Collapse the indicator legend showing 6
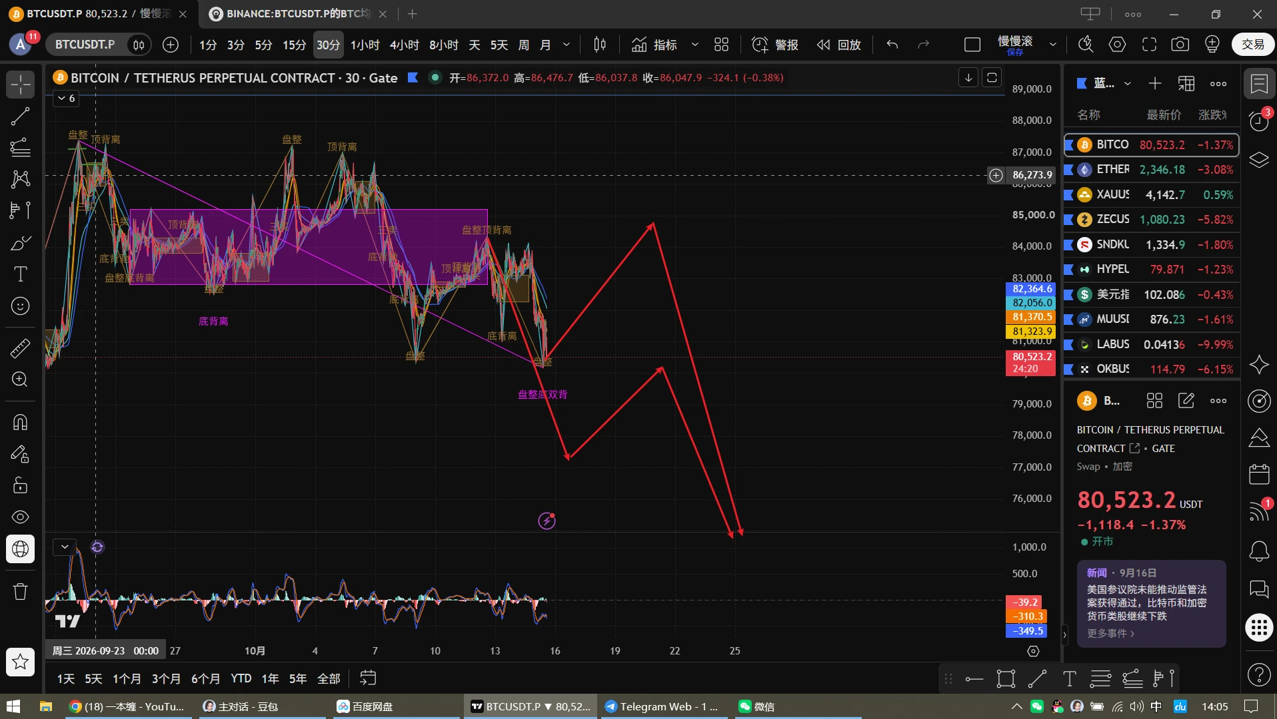The image size is (1277, 719). point(66,99)
